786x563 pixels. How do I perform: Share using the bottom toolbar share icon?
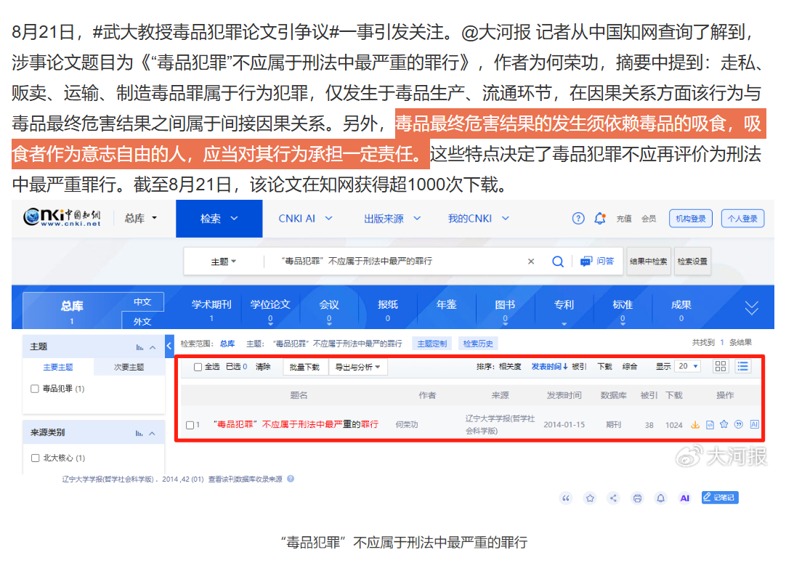[x=613, y=498]
